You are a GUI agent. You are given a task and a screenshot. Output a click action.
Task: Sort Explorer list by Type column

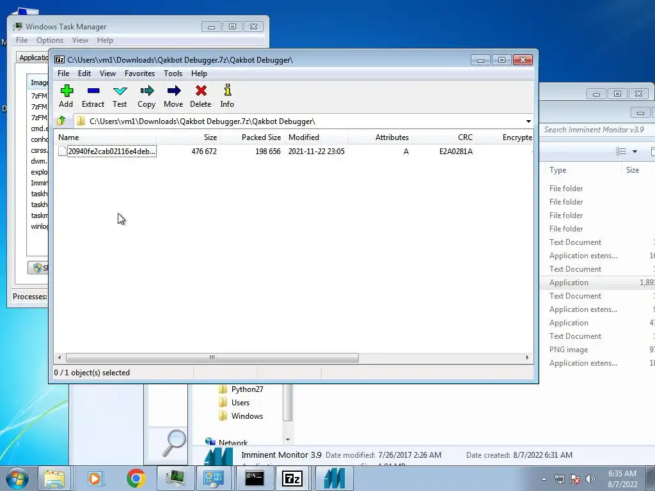point(583,170)
